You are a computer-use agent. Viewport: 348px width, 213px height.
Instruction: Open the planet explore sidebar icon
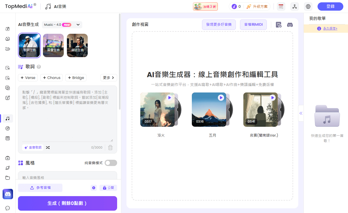tap(8, 168)
